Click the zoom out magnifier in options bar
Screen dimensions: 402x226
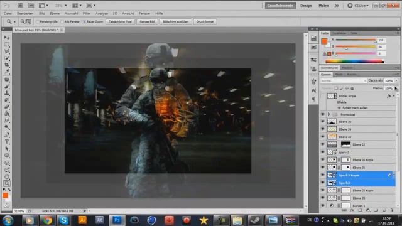pos(28,22)
